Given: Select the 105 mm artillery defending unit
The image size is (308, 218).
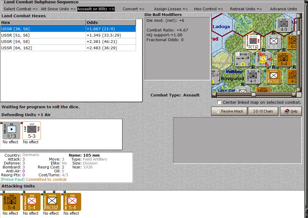Looking at the screenshot, I should click(12, 130).
